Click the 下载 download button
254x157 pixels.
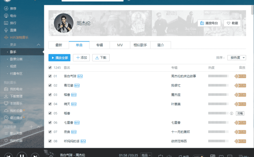tap(101, 57)
